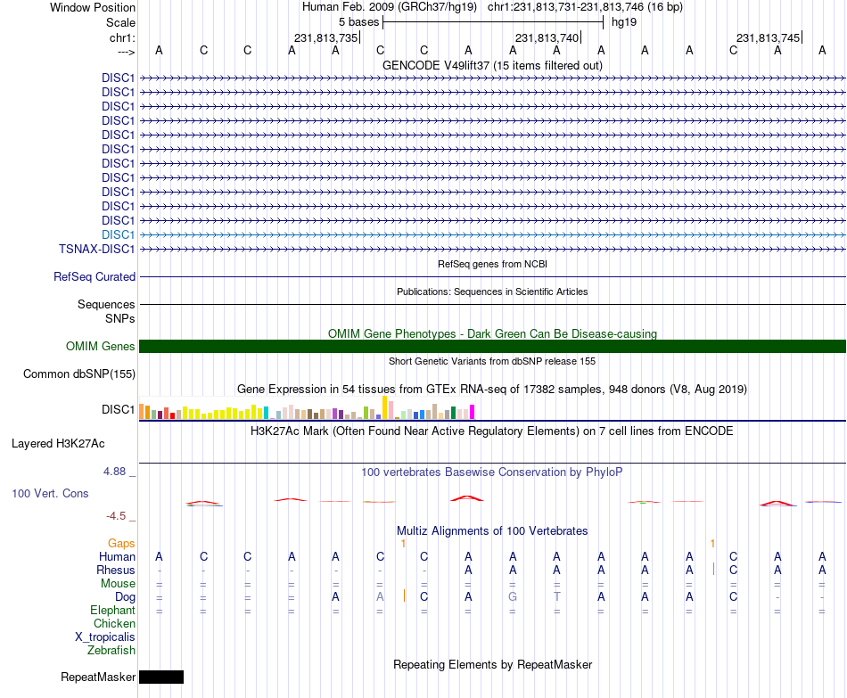Open the RefSeq Curated track label
The width and height of the screenshot is (847, 698).
coord(95,276)
